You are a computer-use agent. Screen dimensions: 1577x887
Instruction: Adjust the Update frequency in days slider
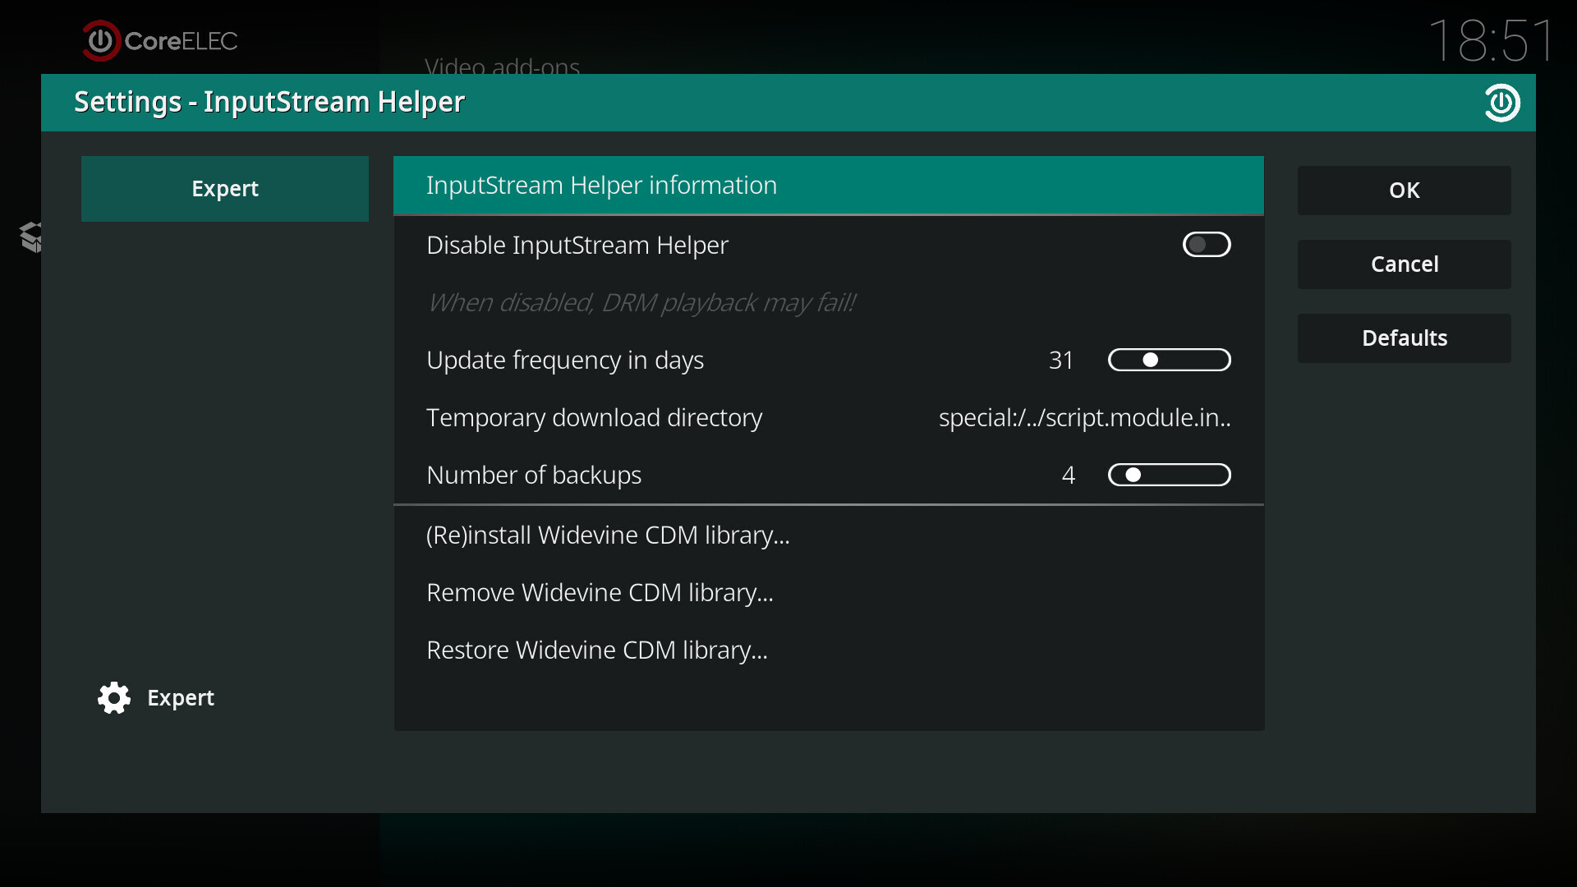pos(1169,360)
